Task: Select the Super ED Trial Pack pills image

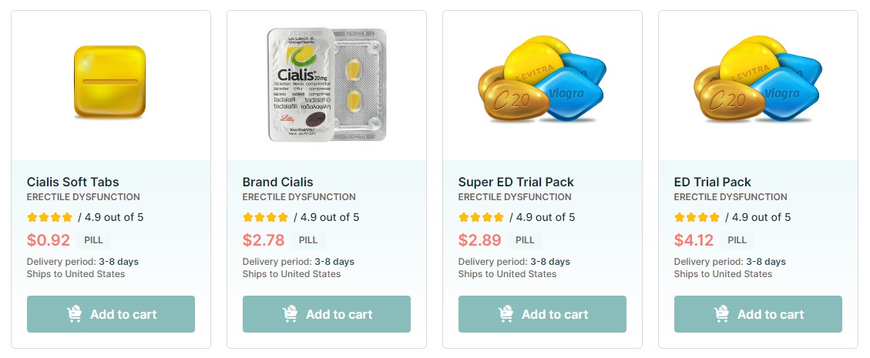Action: click(x=542, y=79)
